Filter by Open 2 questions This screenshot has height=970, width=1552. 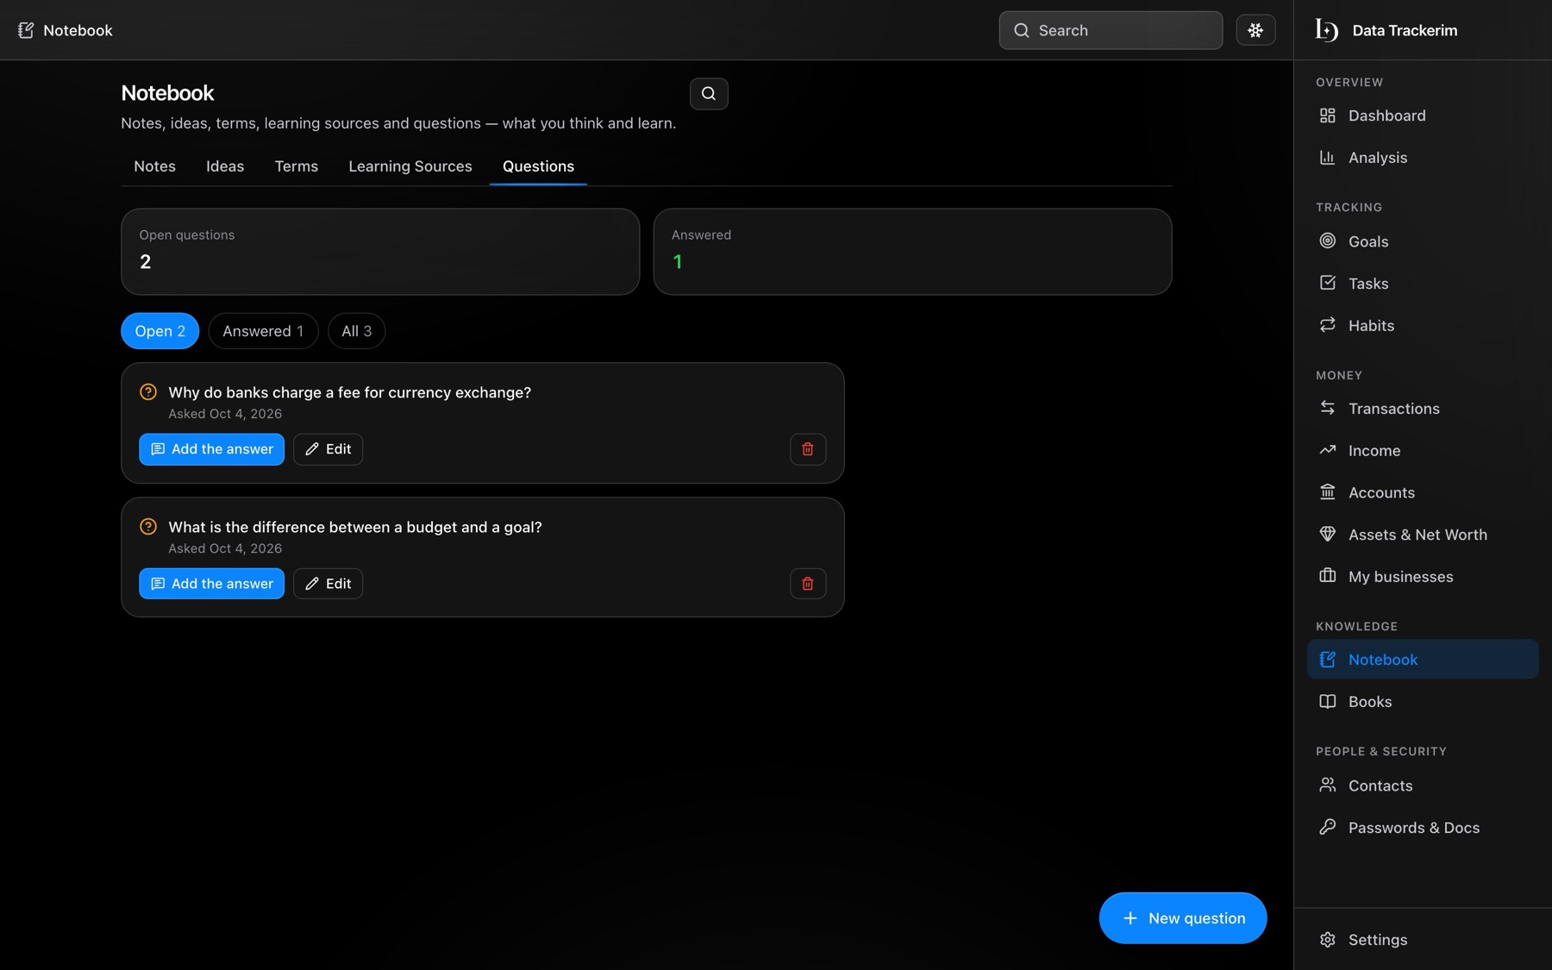coord(160,331)
